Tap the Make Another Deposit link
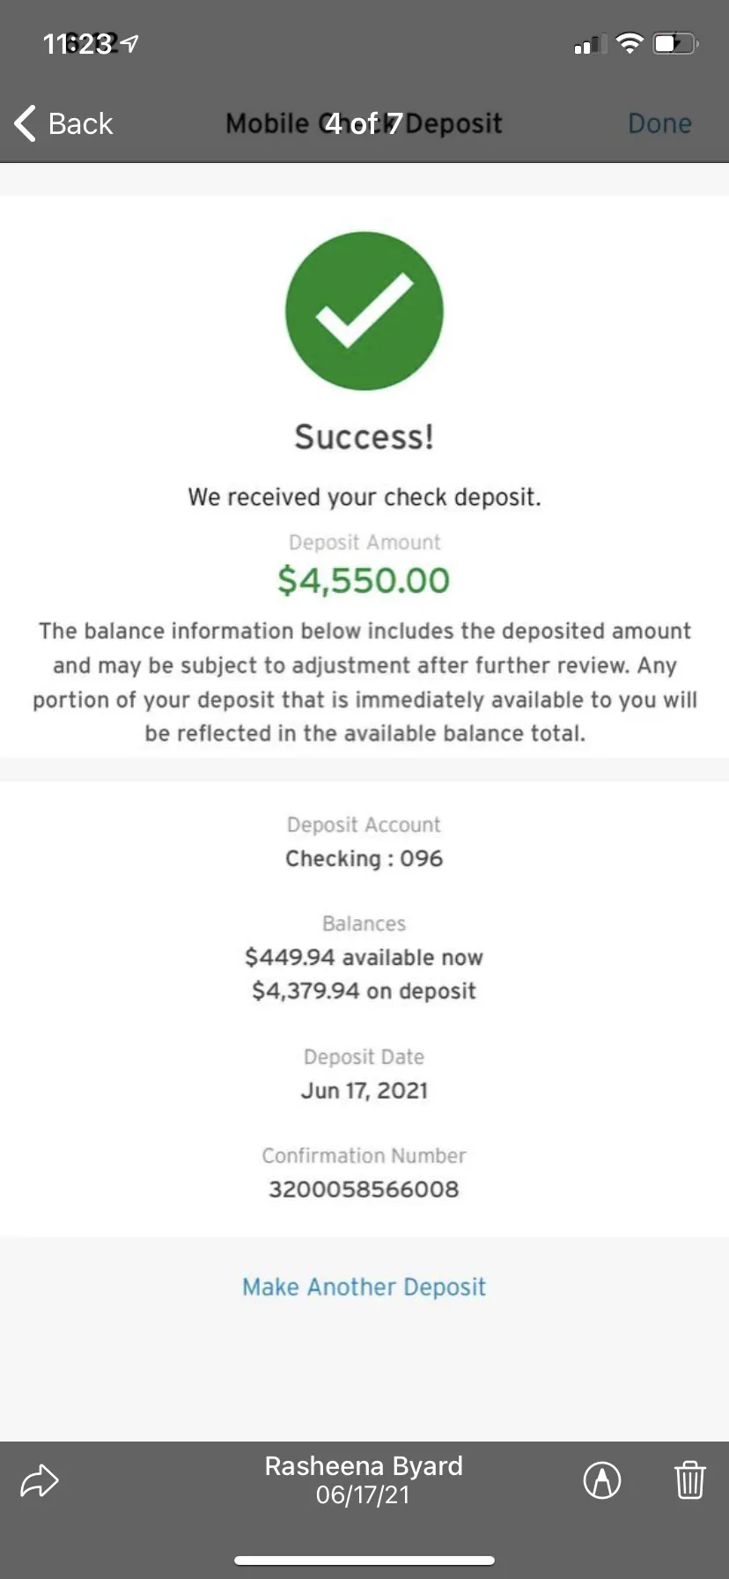 click(x=364, y=1286)
